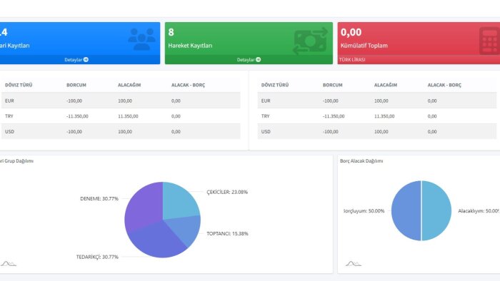Click ALACAĞIM header in the left table
Screen dimensions: 500x281
pyautogui.click(x=129, y=85)
